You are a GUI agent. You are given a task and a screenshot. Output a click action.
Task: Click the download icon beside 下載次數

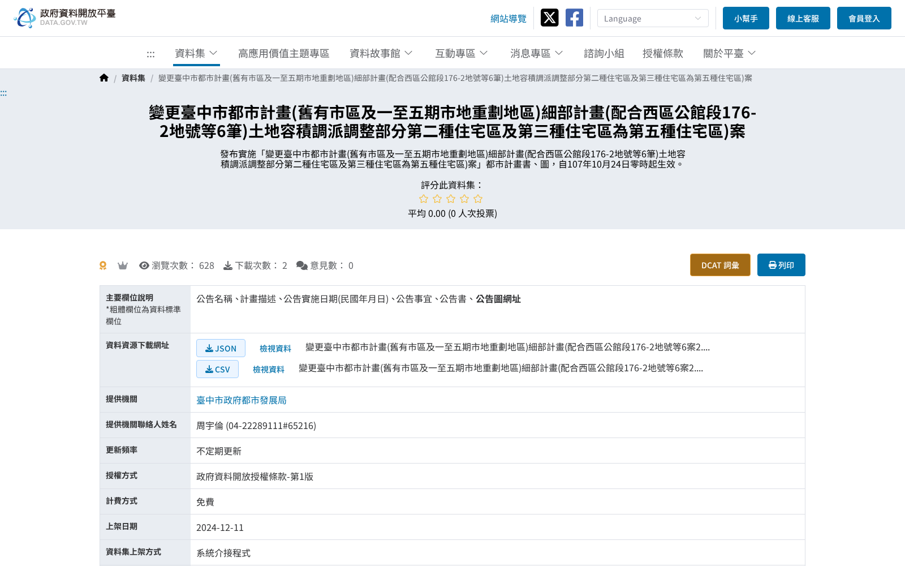click(x=228, y=265)
